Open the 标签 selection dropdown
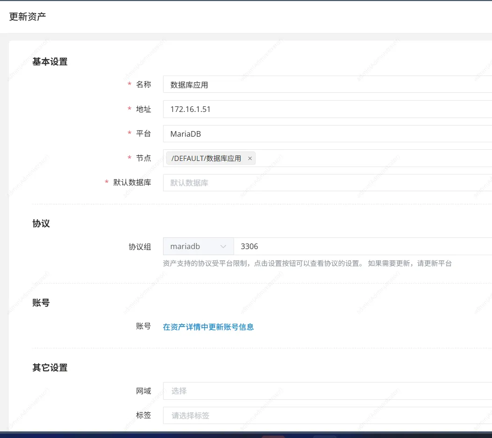This screenshot has width=492, height=438. point(327,415)
